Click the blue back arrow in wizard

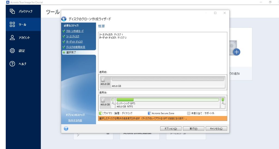point(64,19)
